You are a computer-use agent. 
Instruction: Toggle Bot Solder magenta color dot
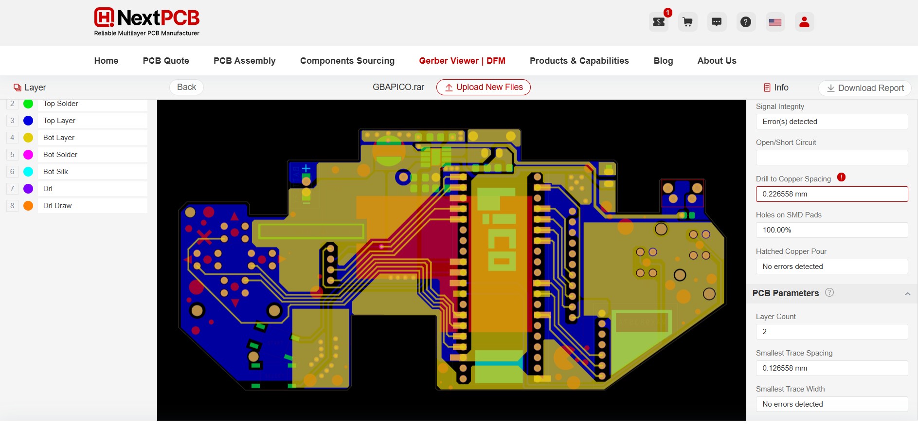[28, 155]
